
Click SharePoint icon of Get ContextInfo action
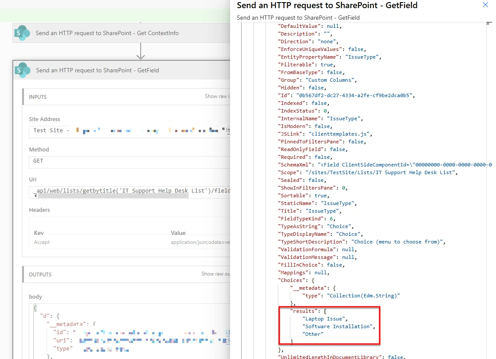point(22,33)
